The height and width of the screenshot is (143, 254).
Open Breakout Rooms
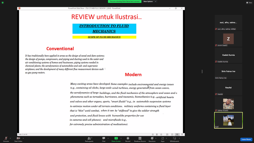(x=140, y=139)
